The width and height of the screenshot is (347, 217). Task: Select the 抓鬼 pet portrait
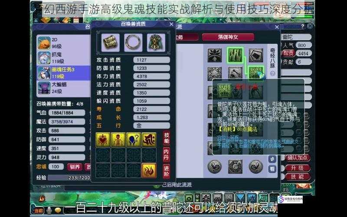coord(44,58)
